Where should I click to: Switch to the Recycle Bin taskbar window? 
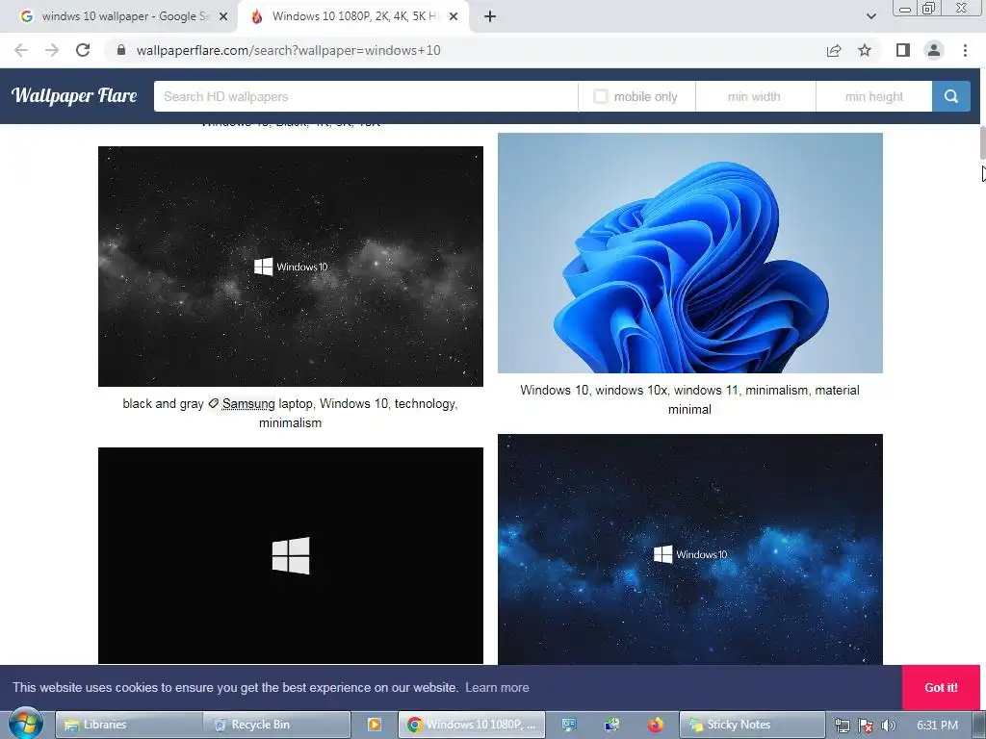click(x=276, y=725)
